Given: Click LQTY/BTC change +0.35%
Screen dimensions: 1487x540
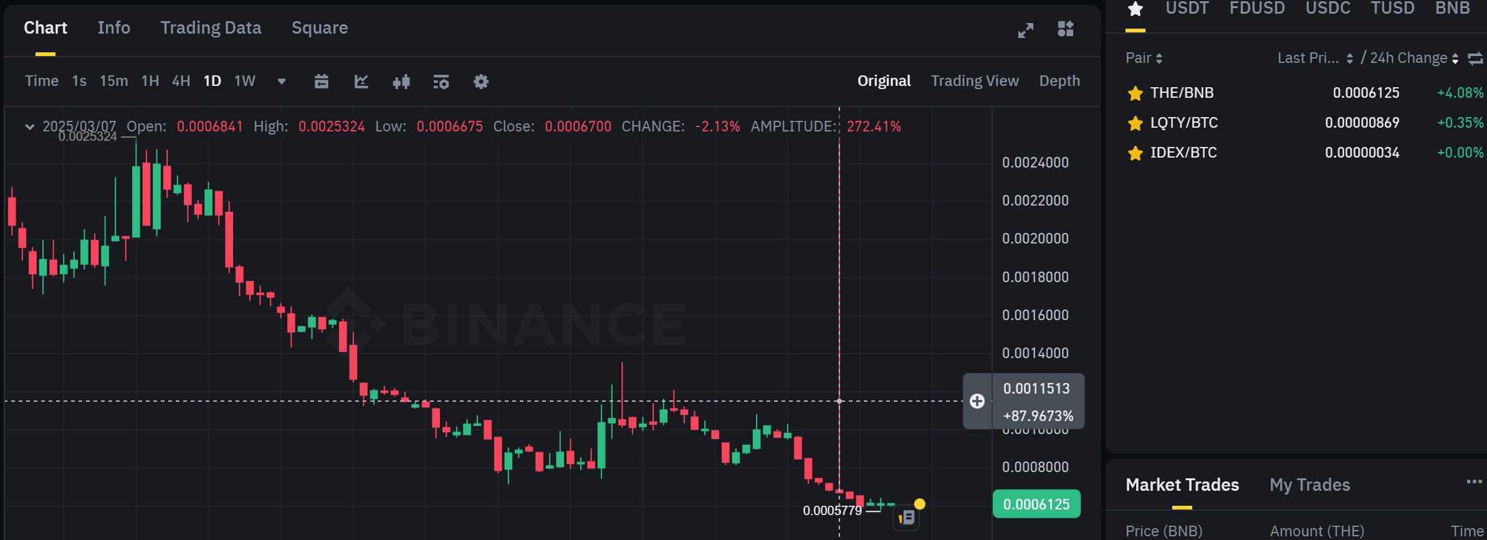Looking at the screenshot, I should (1460, 123).
